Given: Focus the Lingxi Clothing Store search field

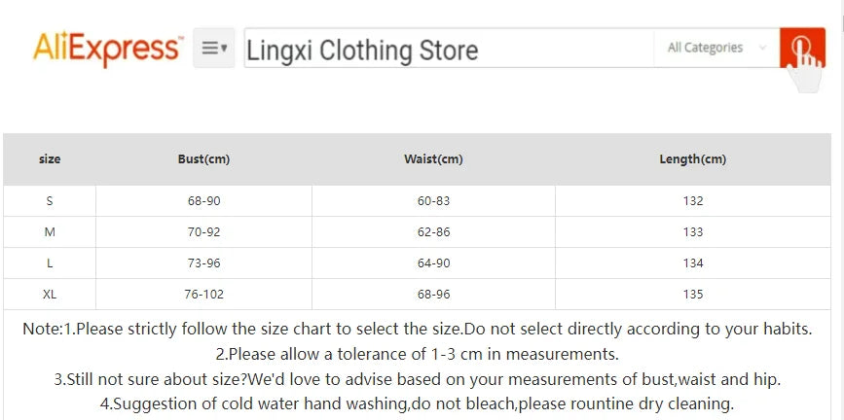Looking at the screenshot, I should pyautogui.click(x=448, y=50).
